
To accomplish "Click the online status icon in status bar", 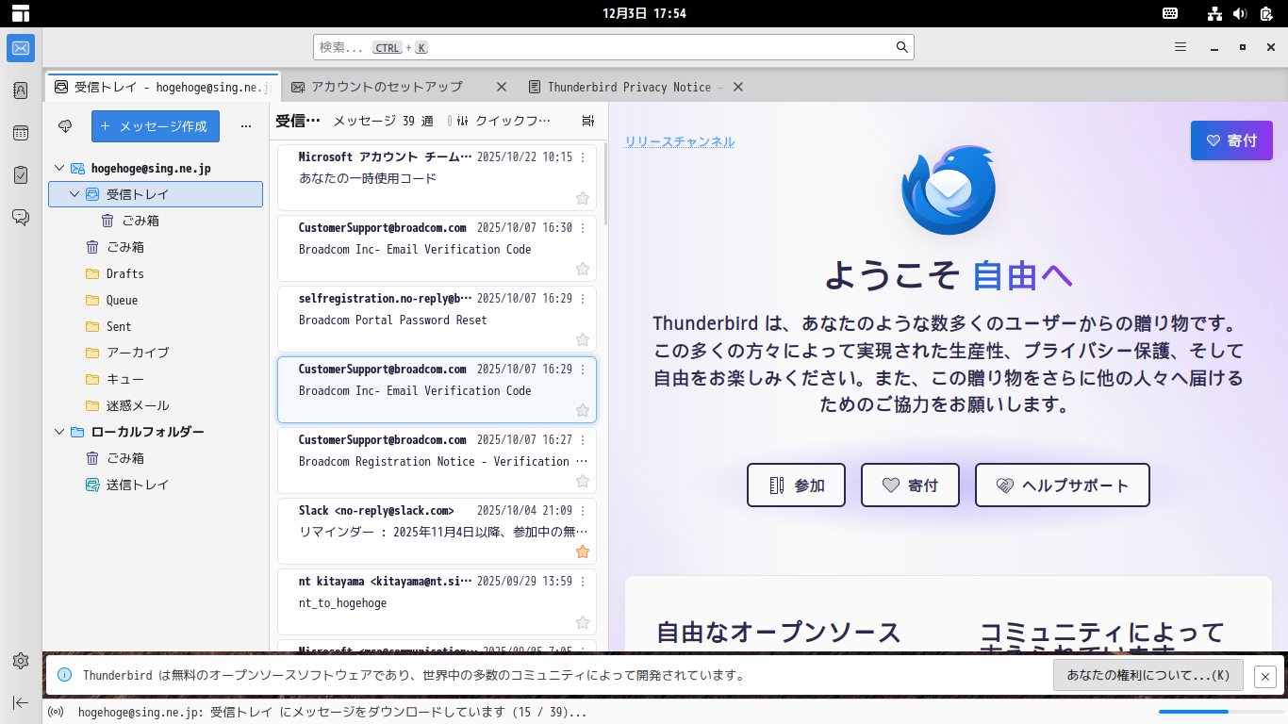I will point(56,712).
